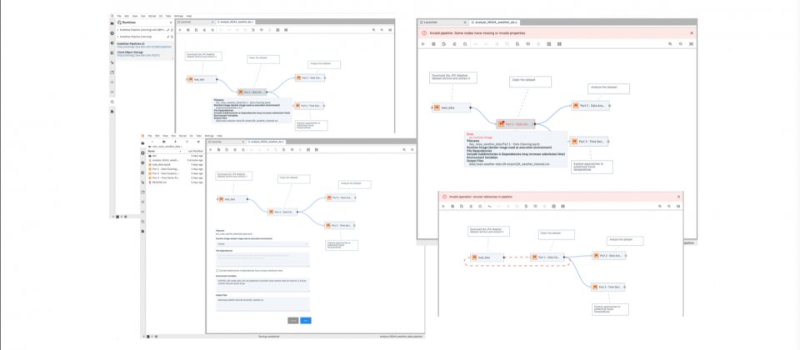The width and height of the screenshot is (800, 350).
Task: Open Cloud Object Storage link in Runtimes panel
Action: tap(139, 55)
